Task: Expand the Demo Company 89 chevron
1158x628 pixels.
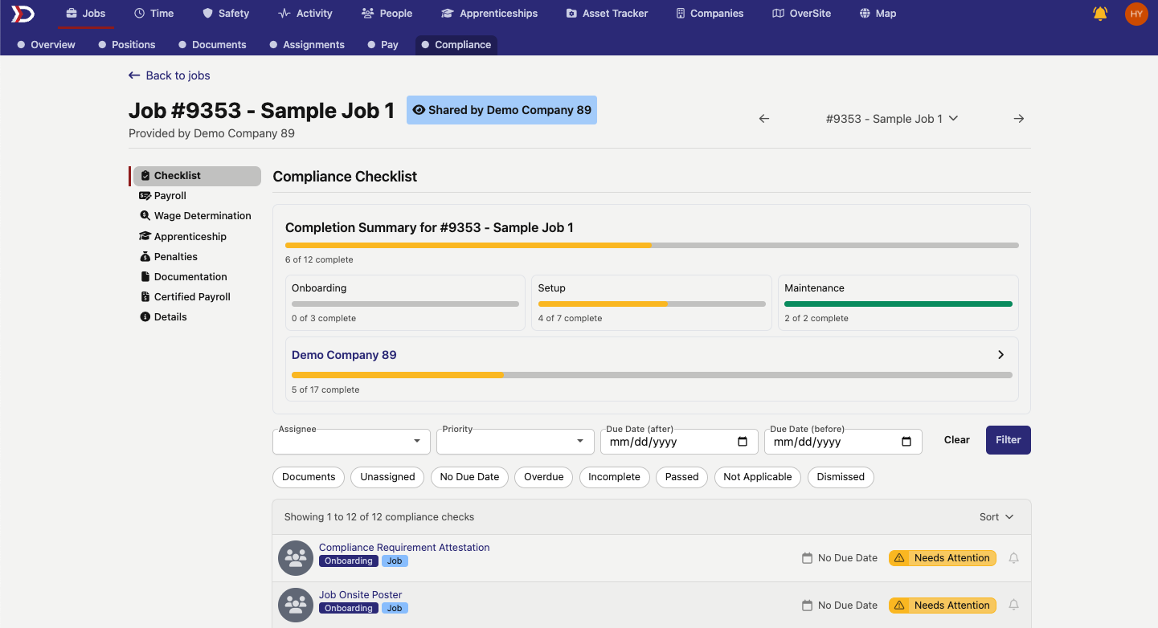Action: pyautogui.click(x=1000, y=355)
